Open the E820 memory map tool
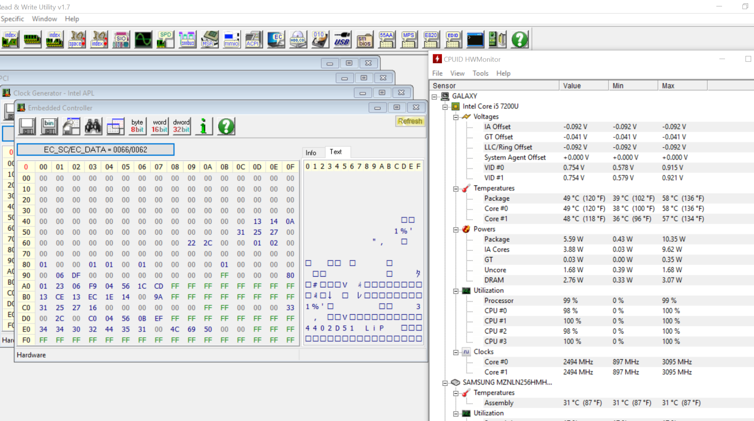 tap(431, 40)
